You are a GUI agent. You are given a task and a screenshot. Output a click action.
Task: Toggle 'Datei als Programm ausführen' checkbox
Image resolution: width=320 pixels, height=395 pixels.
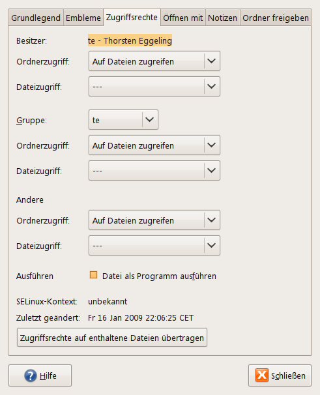click(x=93, y=275)
